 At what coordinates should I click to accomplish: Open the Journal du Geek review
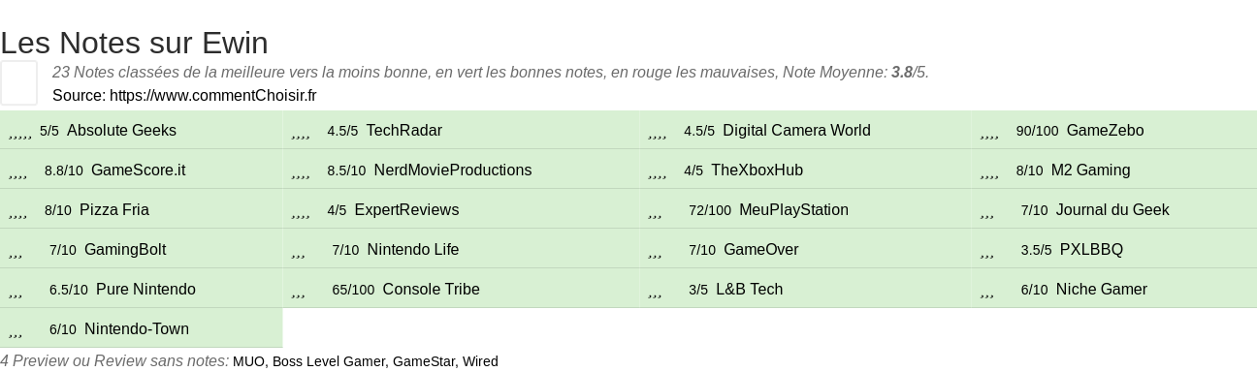click(1112, 210)
